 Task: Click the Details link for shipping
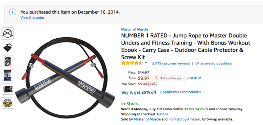point(162,114)
